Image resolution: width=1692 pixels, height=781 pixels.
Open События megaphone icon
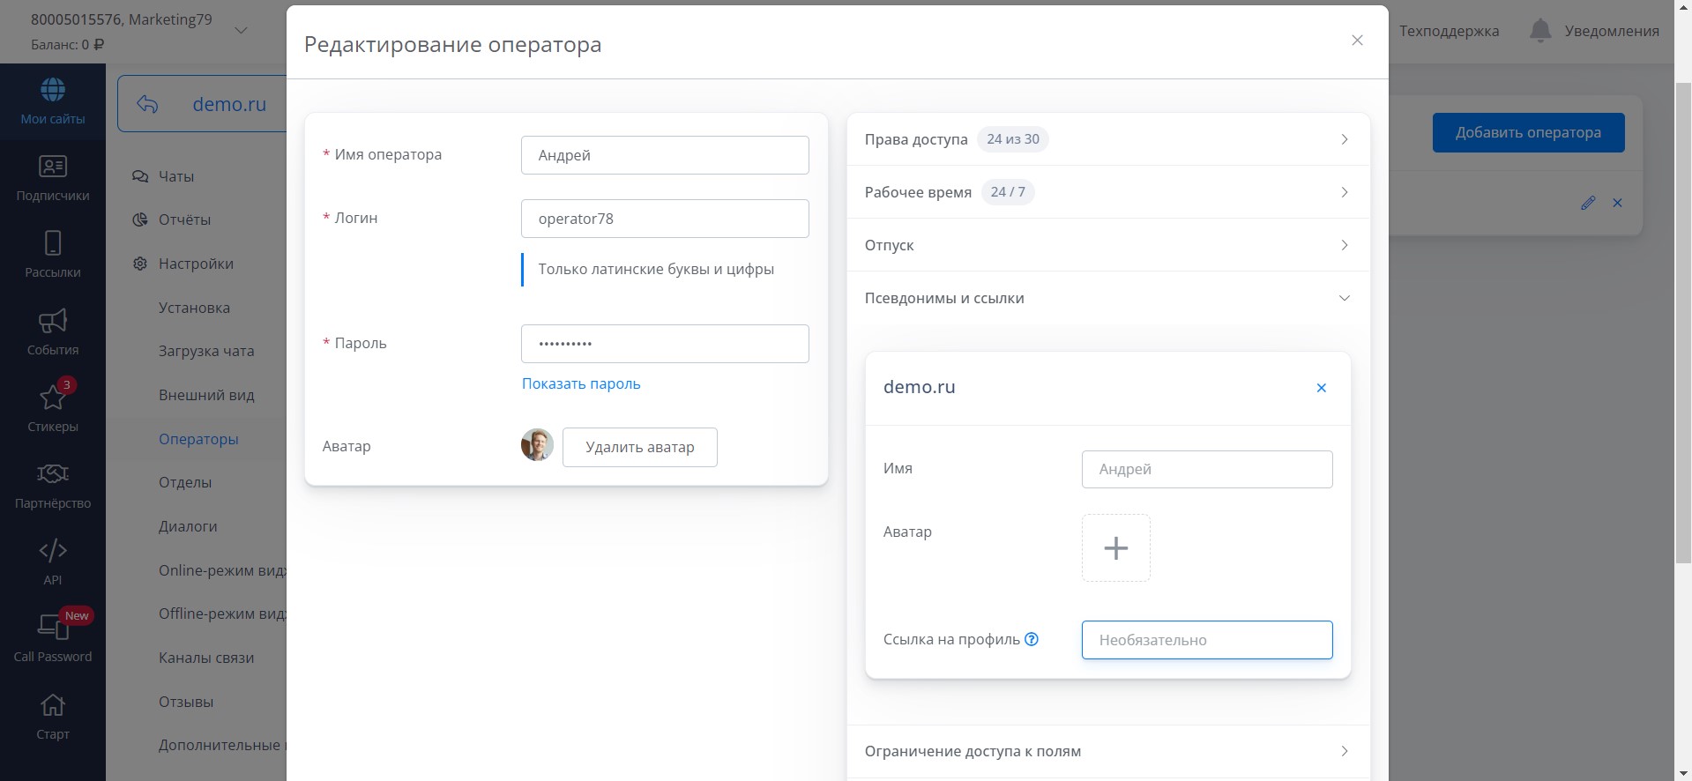(x=53, y=321)
